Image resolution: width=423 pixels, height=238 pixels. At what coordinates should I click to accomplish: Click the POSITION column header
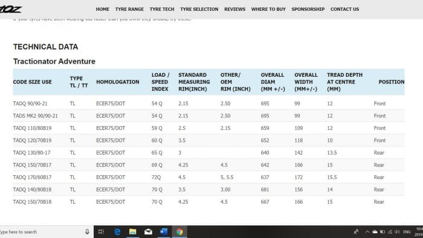(392, 82)
